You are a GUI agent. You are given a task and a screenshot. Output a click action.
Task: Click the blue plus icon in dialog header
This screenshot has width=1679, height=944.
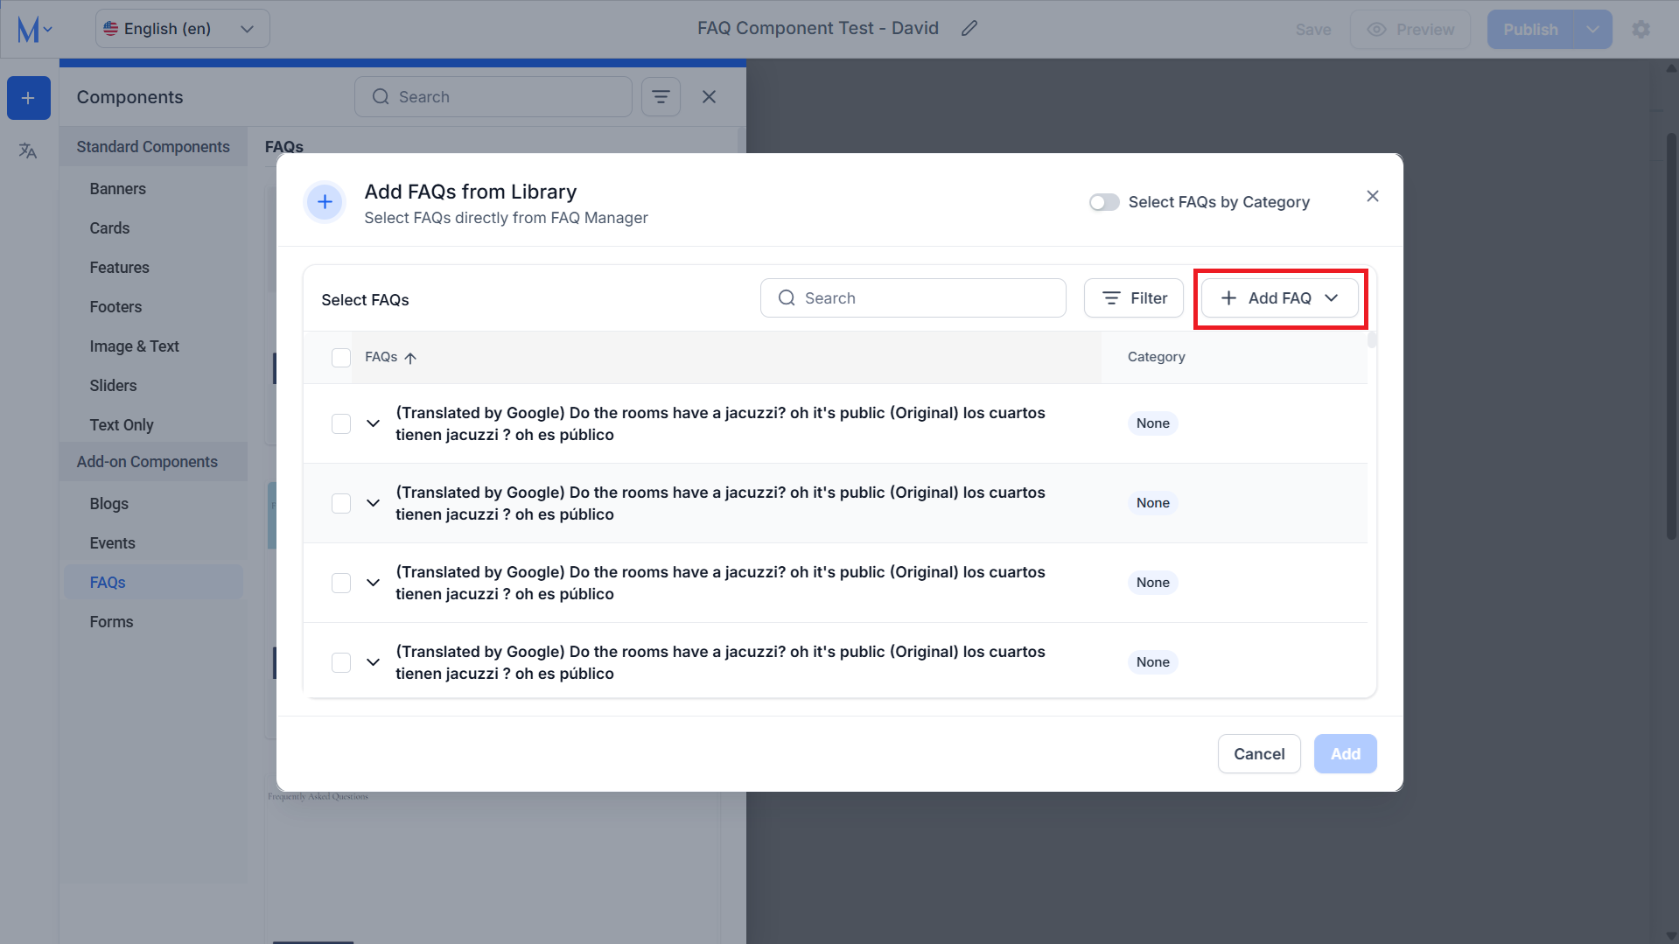[x=325, y=202]
